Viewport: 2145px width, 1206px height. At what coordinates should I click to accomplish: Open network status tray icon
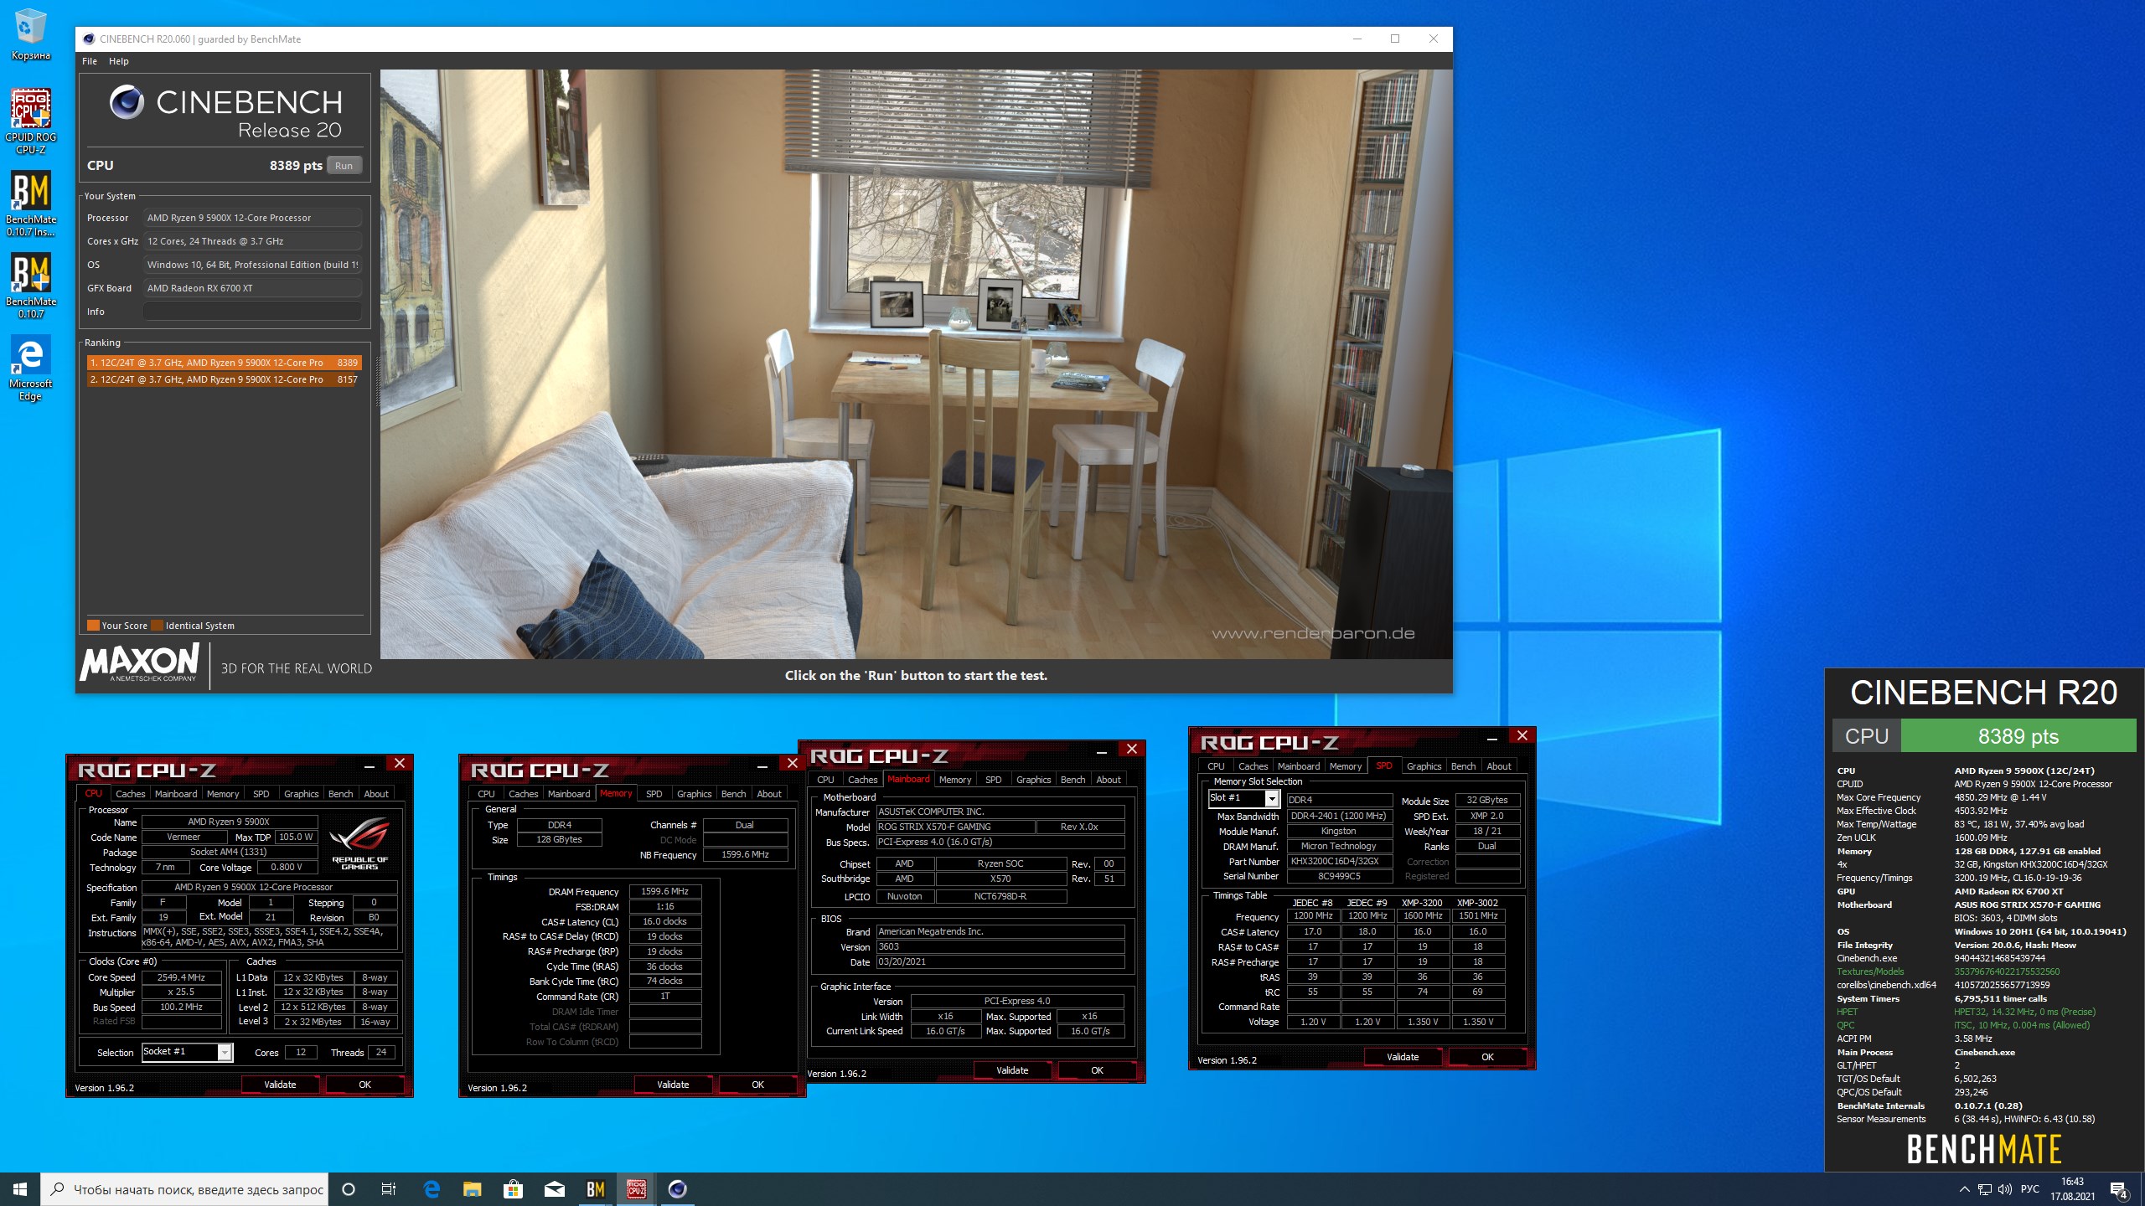tap(1984, 1189)
